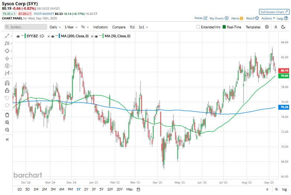
Task: Add to My Charts plus icon
Action: coord(227,18)
